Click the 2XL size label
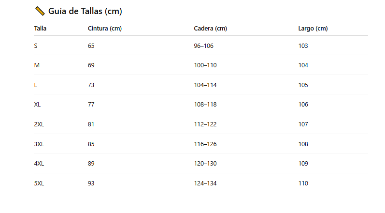The image size is (385, 213). click(39, 124)
